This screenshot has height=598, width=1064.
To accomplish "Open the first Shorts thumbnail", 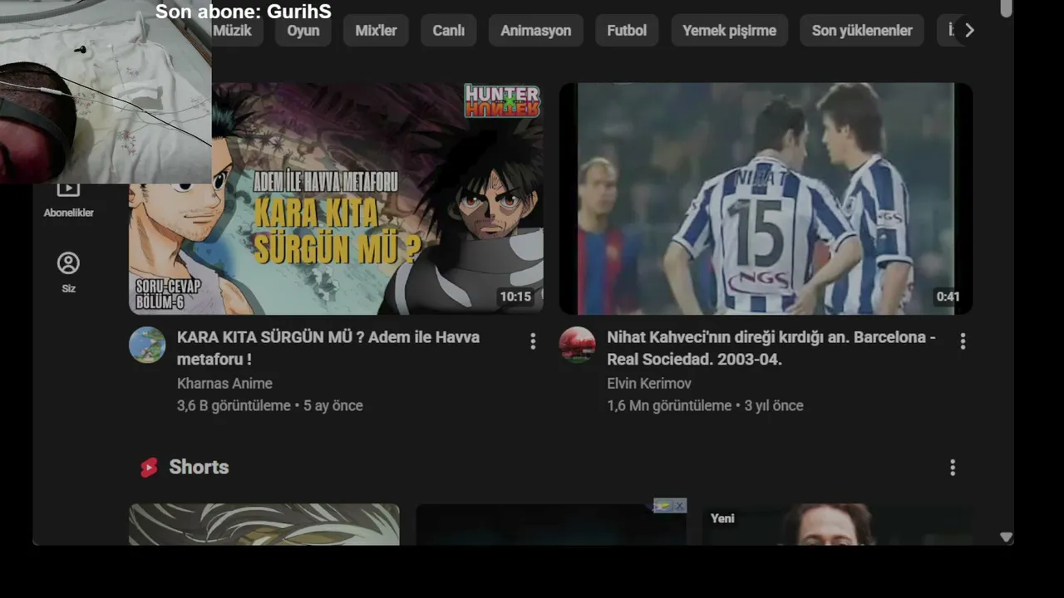I will [x=264, y=525].
